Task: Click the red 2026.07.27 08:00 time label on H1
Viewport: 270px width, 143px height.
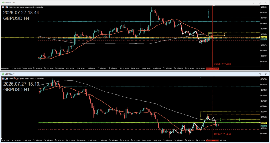Action: pos(213,140)
